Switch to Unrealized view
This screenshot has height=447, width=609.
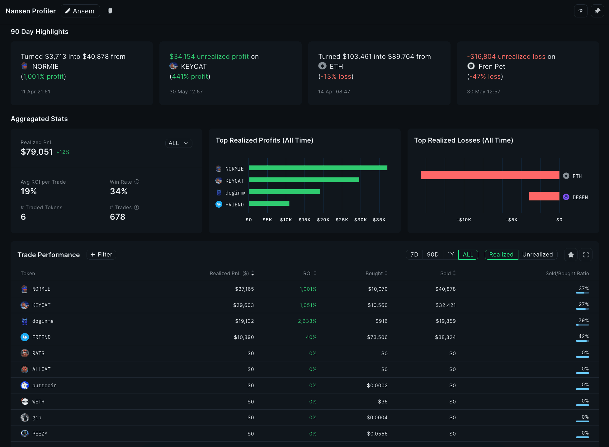tap(537, 255)
